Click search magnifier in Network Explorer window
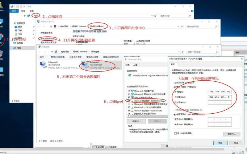Viewport: 247px width, 154px height. (190, 16)
